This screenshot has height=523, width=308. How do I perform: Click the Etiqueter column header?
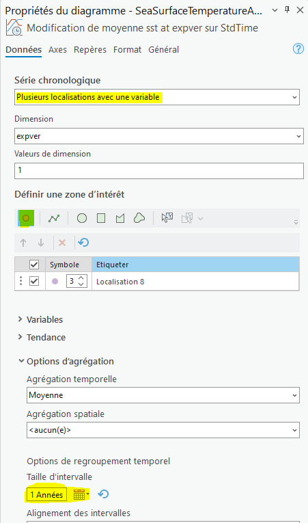[195, 265]
